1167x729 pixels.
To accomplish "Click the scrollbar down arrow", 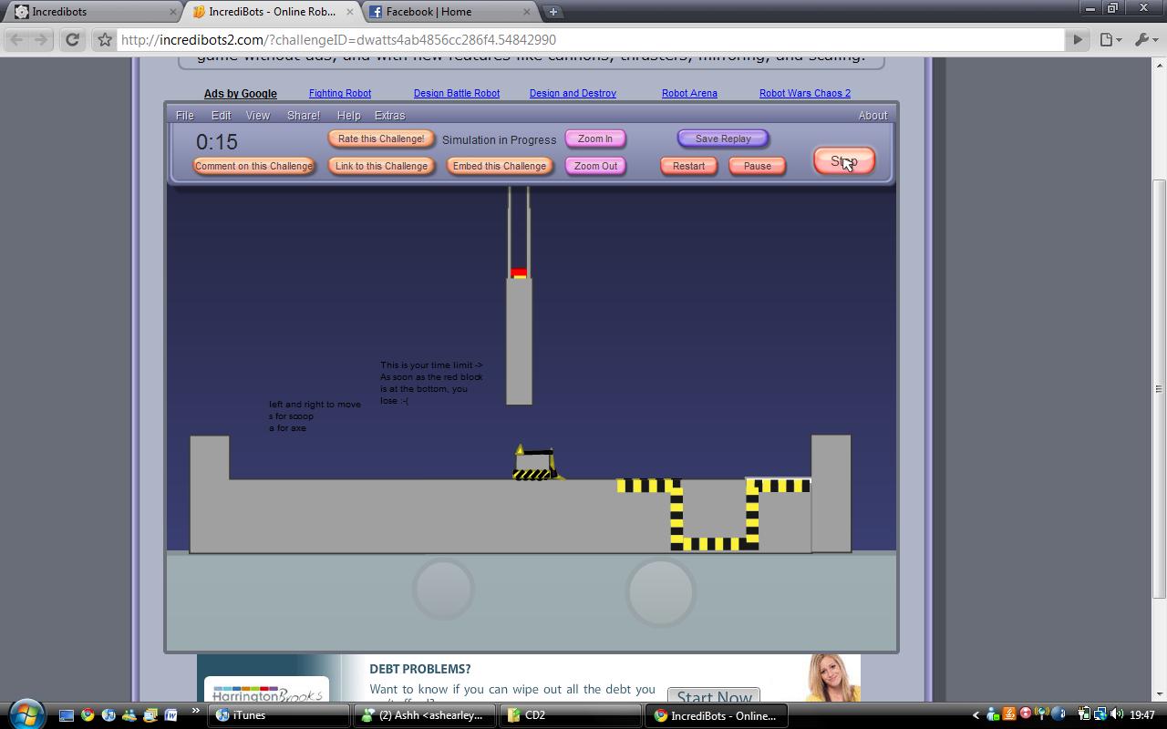I will 1159,694.
